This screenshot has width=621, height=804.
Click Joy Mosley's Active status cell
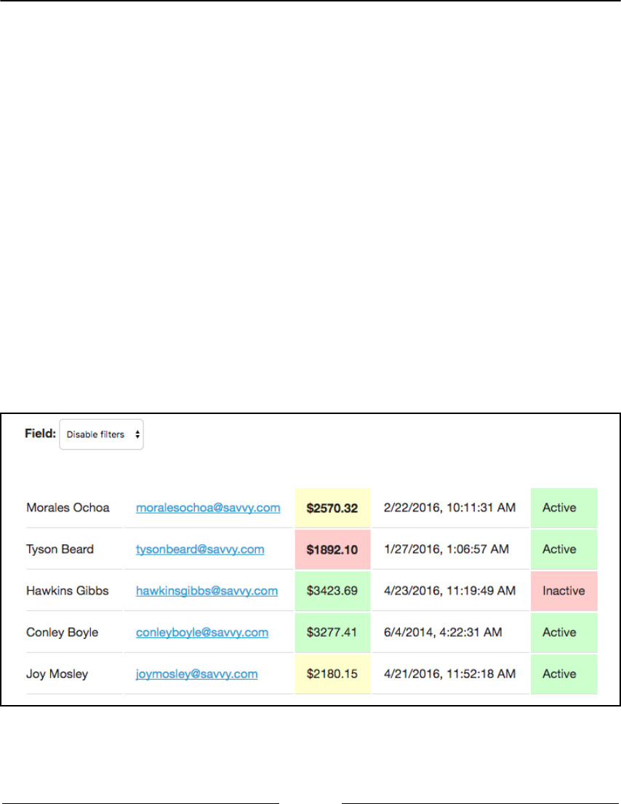[564, 674]
